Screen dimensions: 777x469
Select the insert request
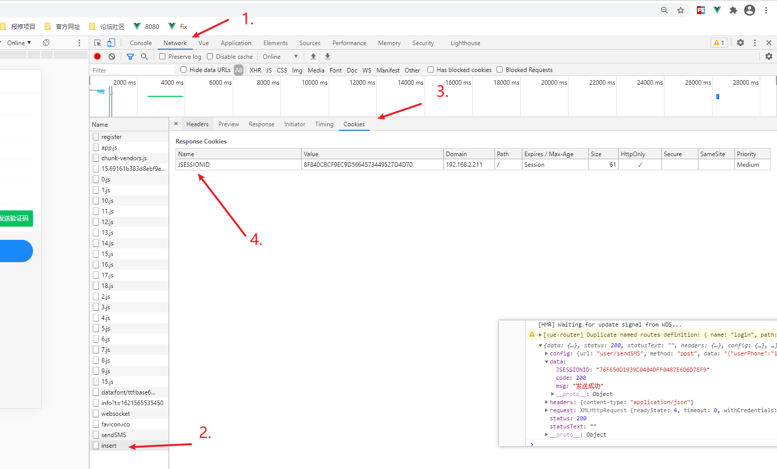tap(129, 446)
